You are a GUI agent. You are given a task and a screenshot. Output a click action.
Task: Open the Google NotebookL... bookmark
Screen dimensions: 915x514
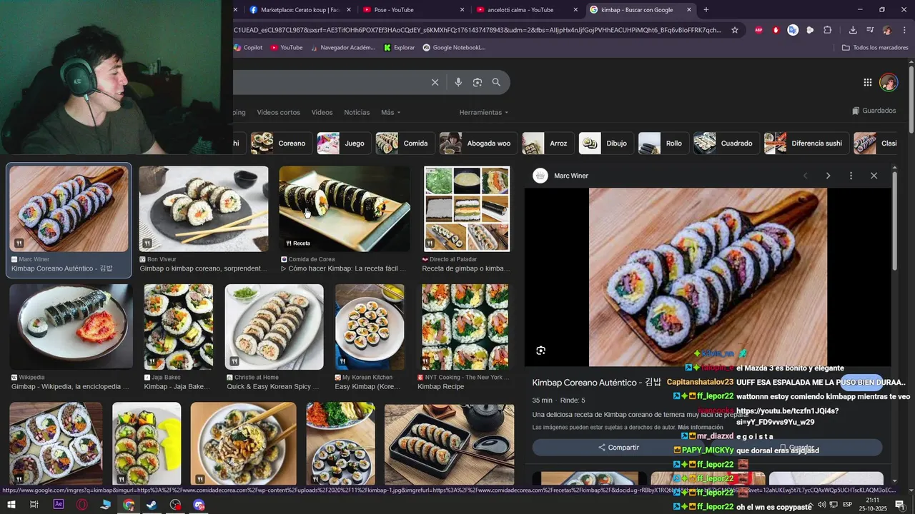coord(454,48)
